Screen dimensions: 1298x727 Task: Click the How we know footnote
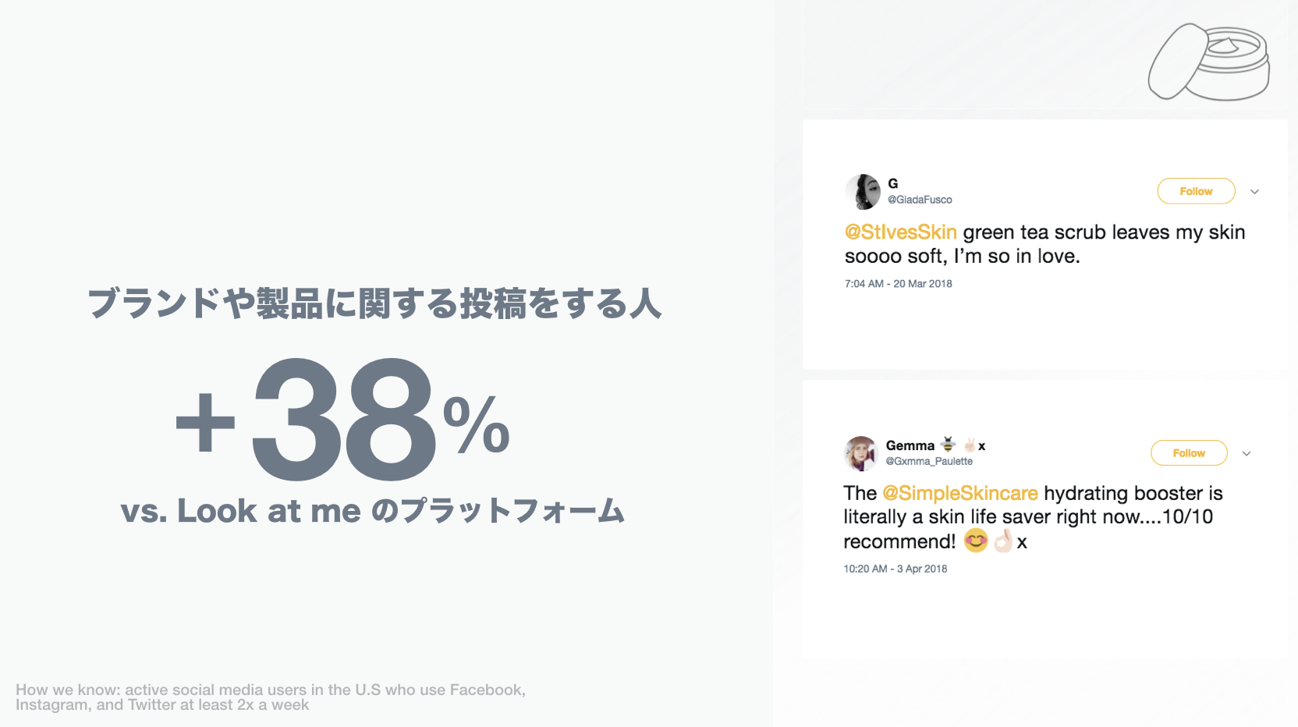(271, 697)
